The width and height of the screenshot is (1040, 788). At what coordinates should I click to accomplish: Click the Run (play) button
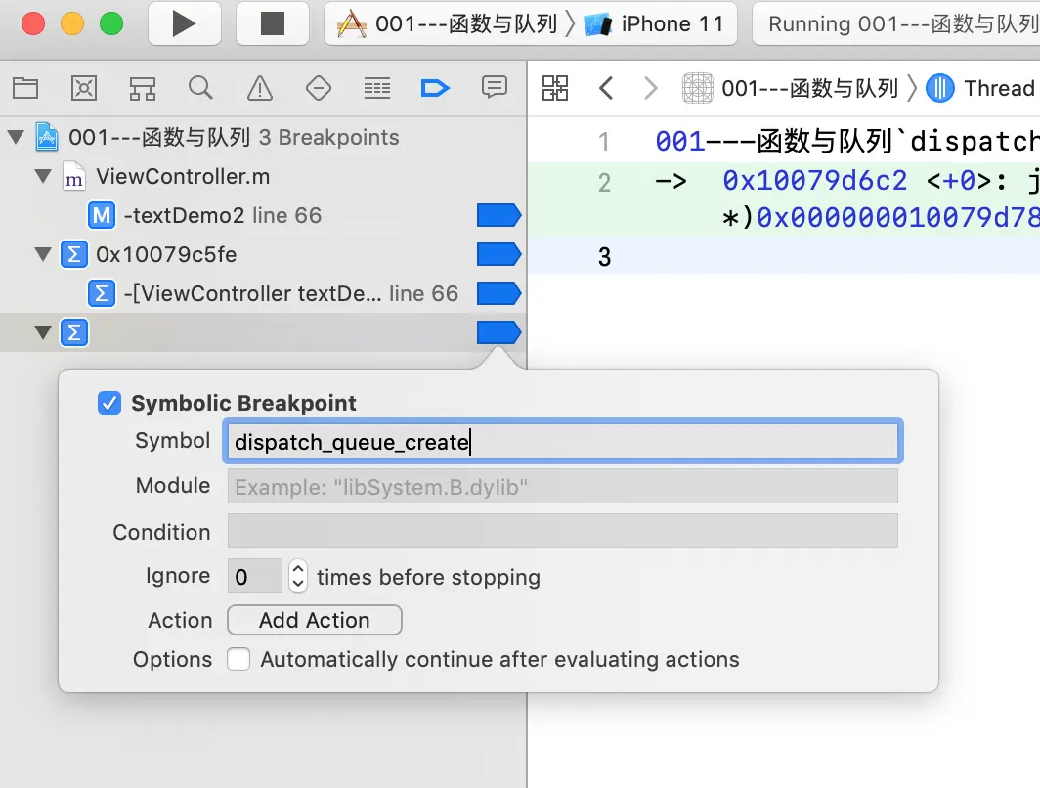(185, 23)
